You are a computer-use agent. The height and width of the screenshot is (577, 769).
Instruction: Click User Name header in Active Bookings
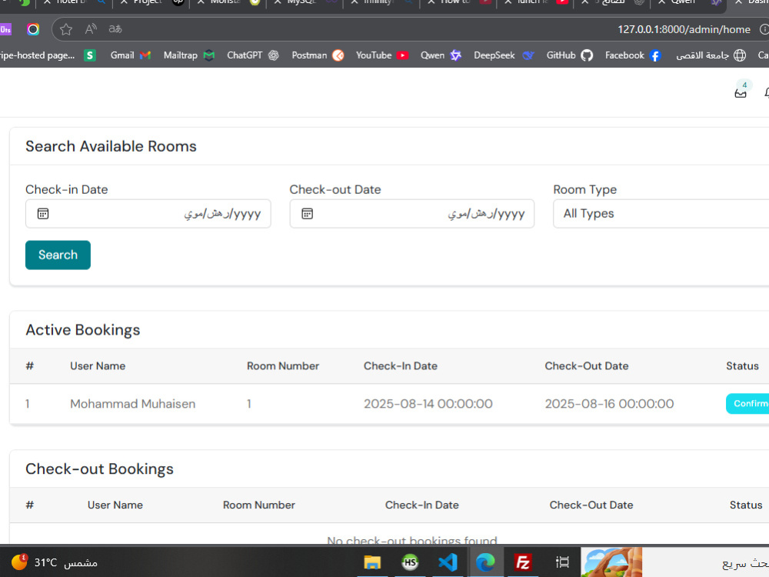tap(98, 366)
